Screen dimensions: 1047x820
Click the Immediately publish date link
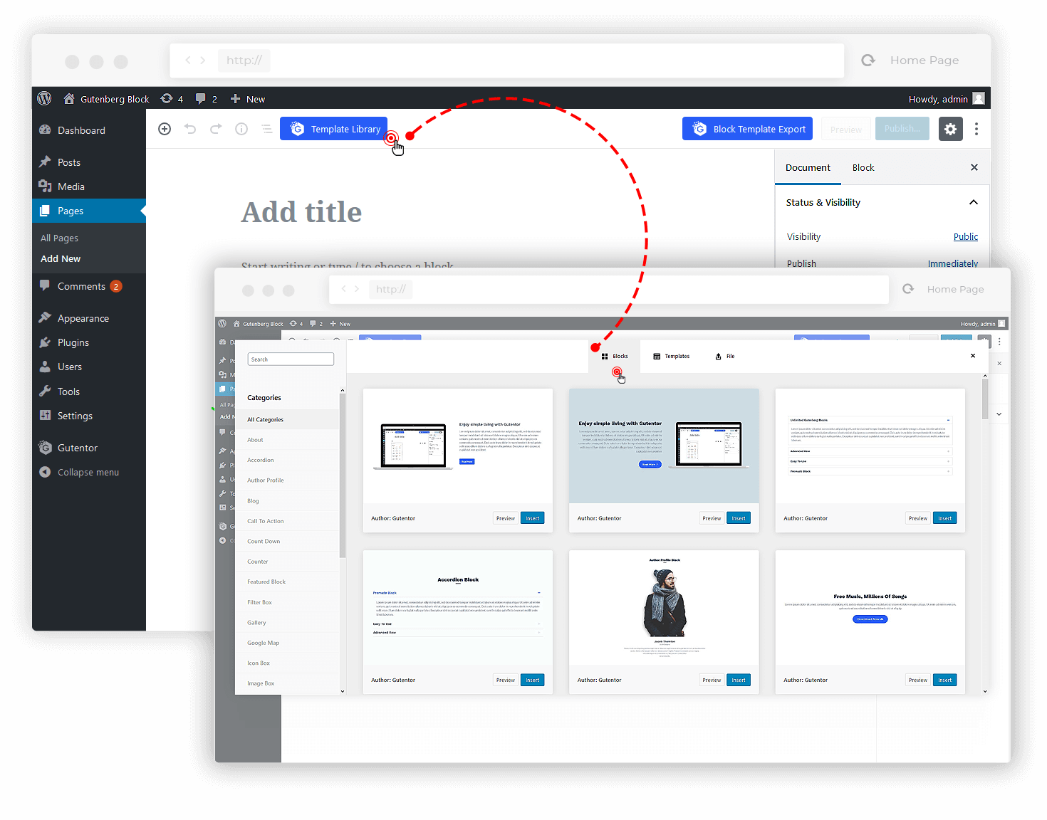point(953,263)
